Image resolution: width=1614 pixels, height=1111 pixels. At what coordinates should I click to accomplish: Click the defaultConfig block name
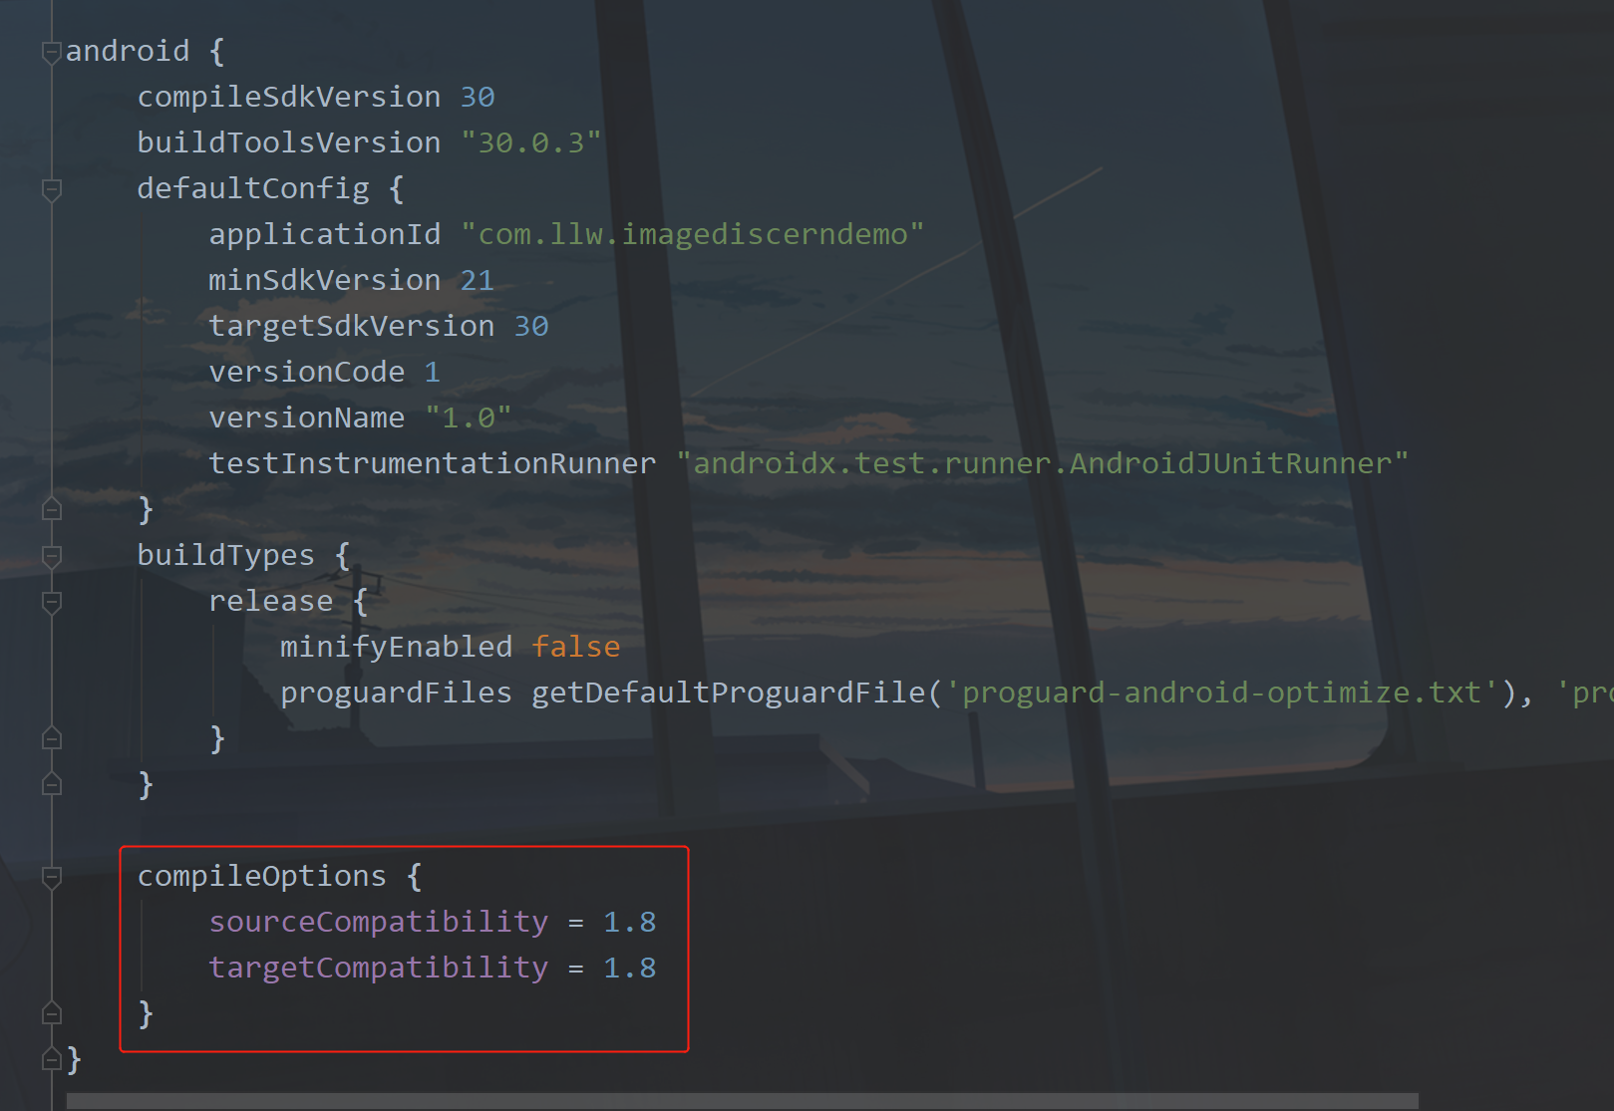pyautogui.click(x=253, y=188)
